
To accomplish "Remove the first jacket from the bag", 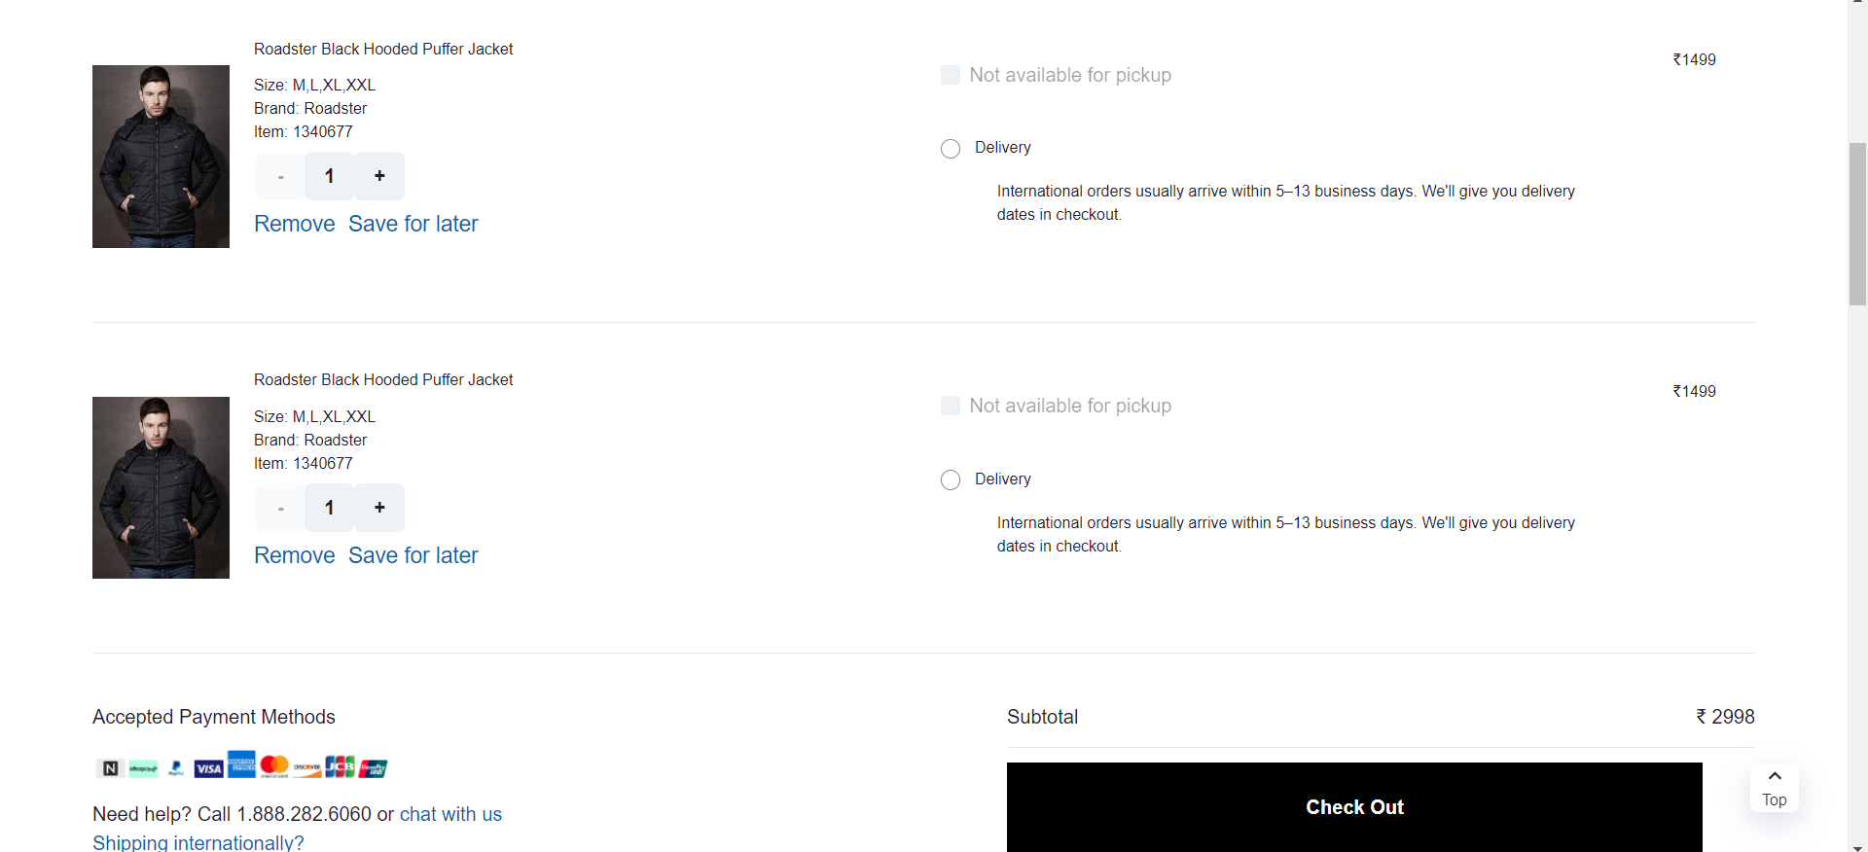I will point(294,224).
